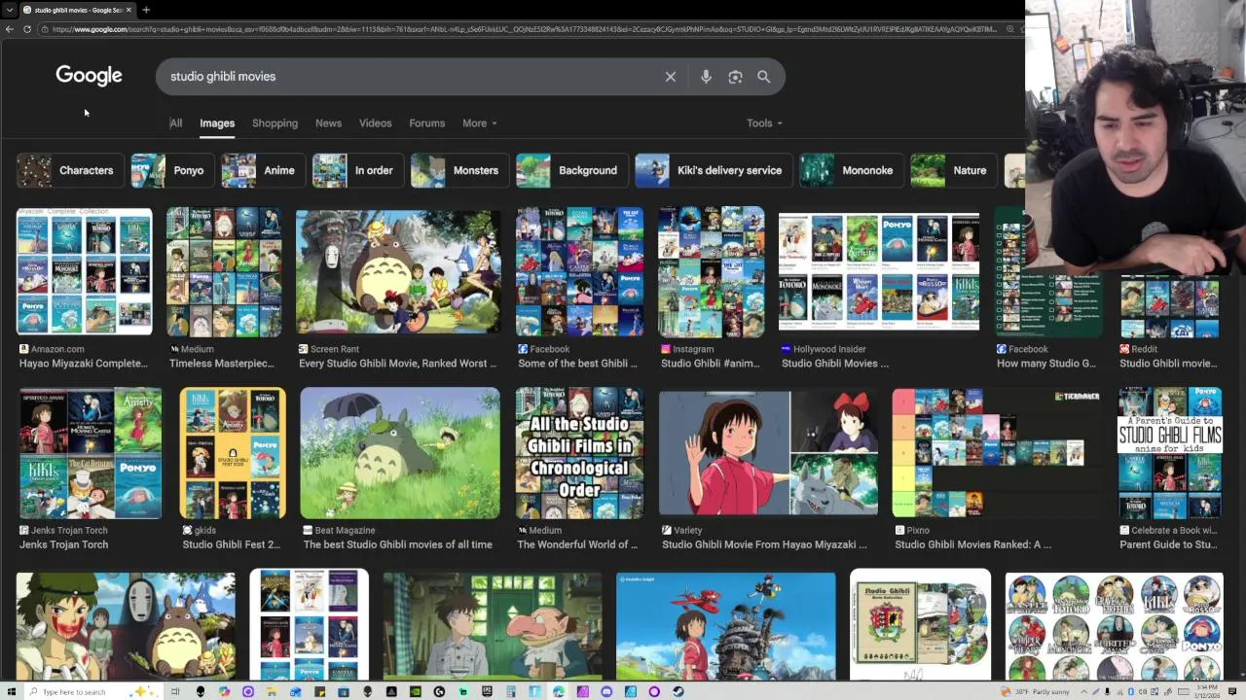Click the Every Studio Ghibli Movie, Ranked Worst link

(x=397, y=364)
